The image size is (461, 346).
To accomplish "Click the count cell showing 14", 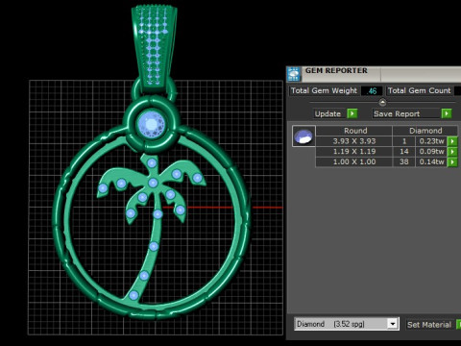I will pos(403,152).
